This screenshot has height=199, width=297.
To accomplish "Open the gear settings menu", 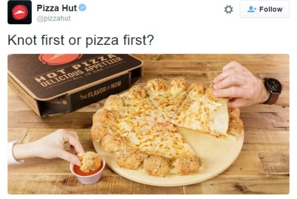I will pyautogui.click(x=228, y=9).
